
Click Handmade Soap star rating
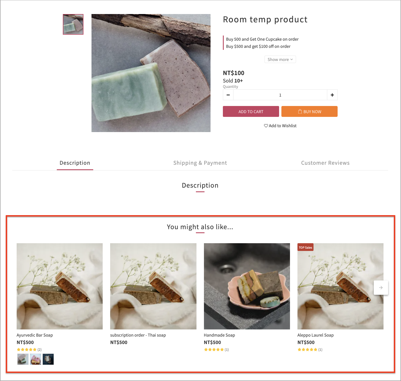pos(214,349)
